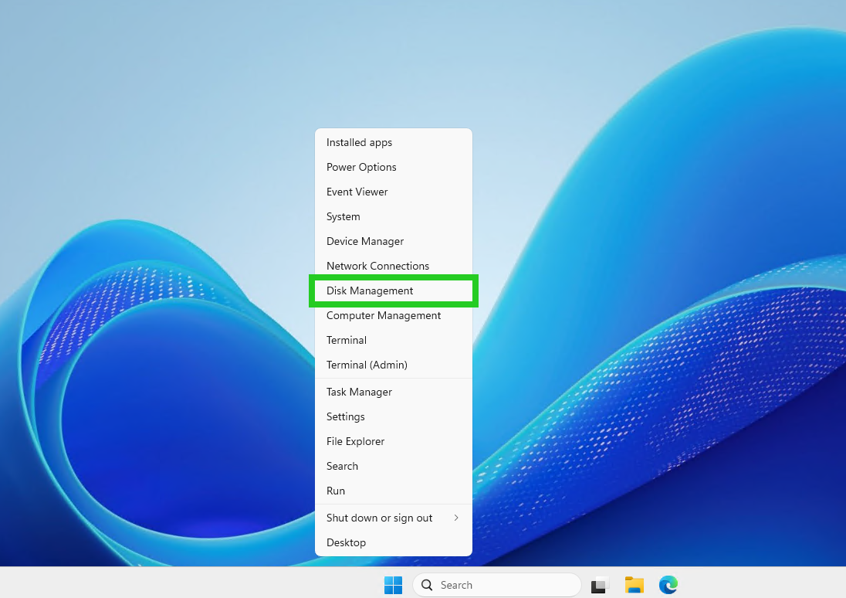Click the taskbar Search field
This screenshot has width=846, height=598.
click(496, 585)
